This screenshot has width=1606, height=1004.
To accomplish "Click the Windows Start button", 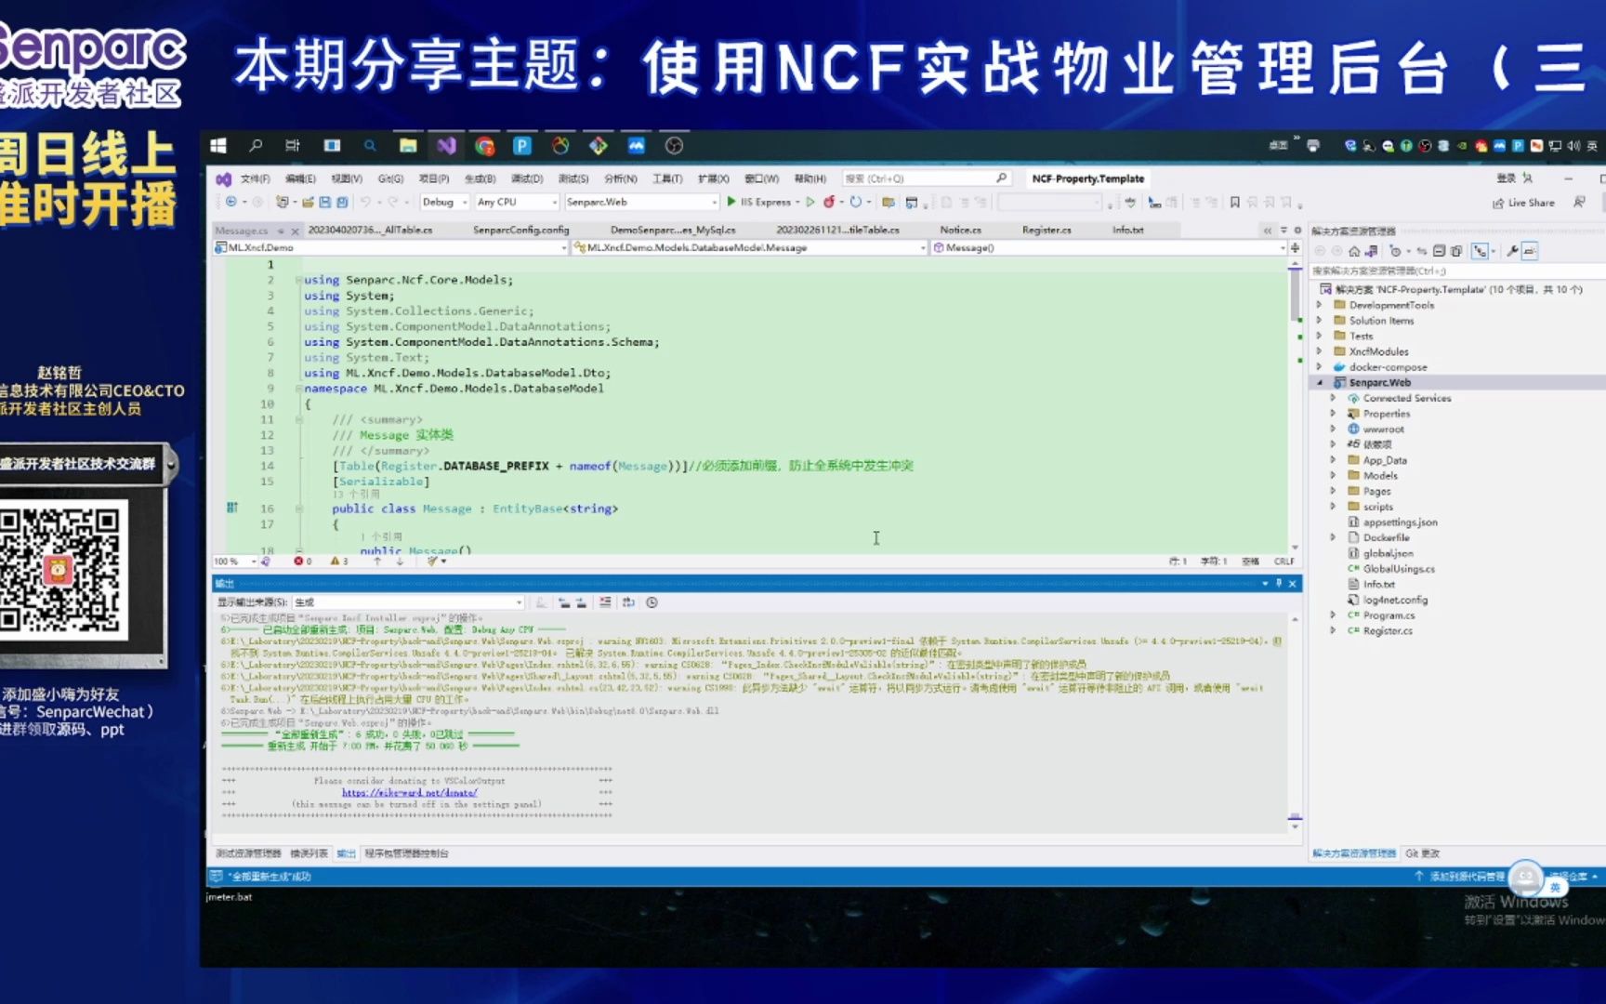I will (218, 146).
